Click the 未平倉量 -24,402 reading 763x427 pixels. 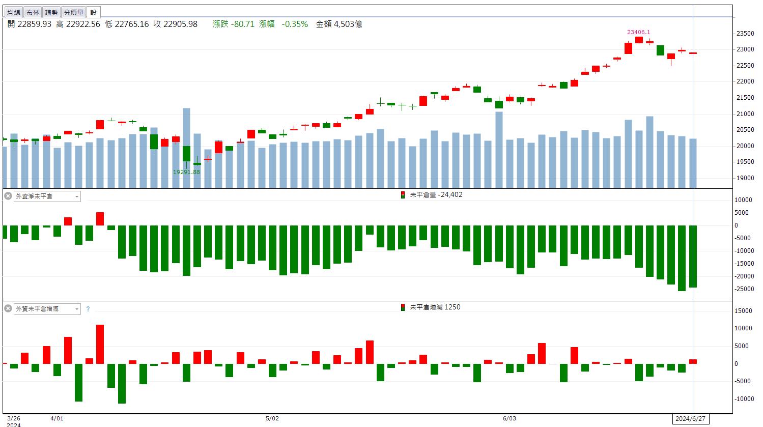(436, 195)
